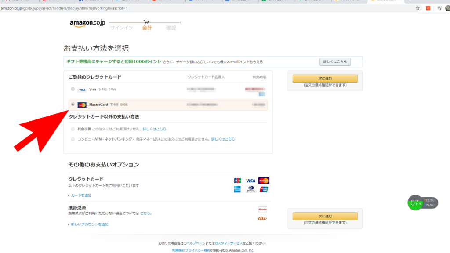Click the Visa 下4桁 0455 text
Screen dimensions: 450x253
(x=102, y=90)
